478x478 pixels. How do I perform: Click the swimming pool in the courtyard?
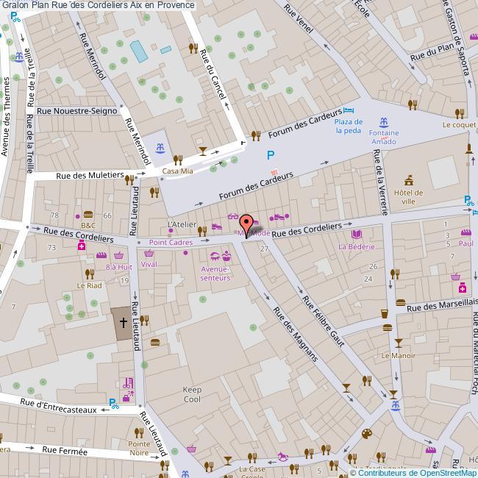138,50
